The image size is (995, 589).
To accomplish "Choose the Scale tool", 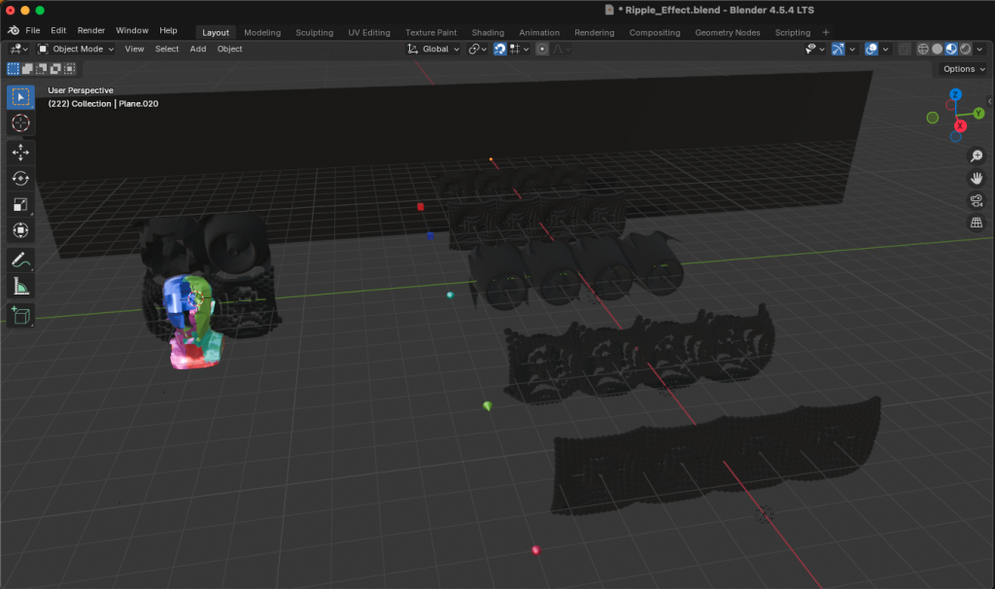I will point(20,205).
